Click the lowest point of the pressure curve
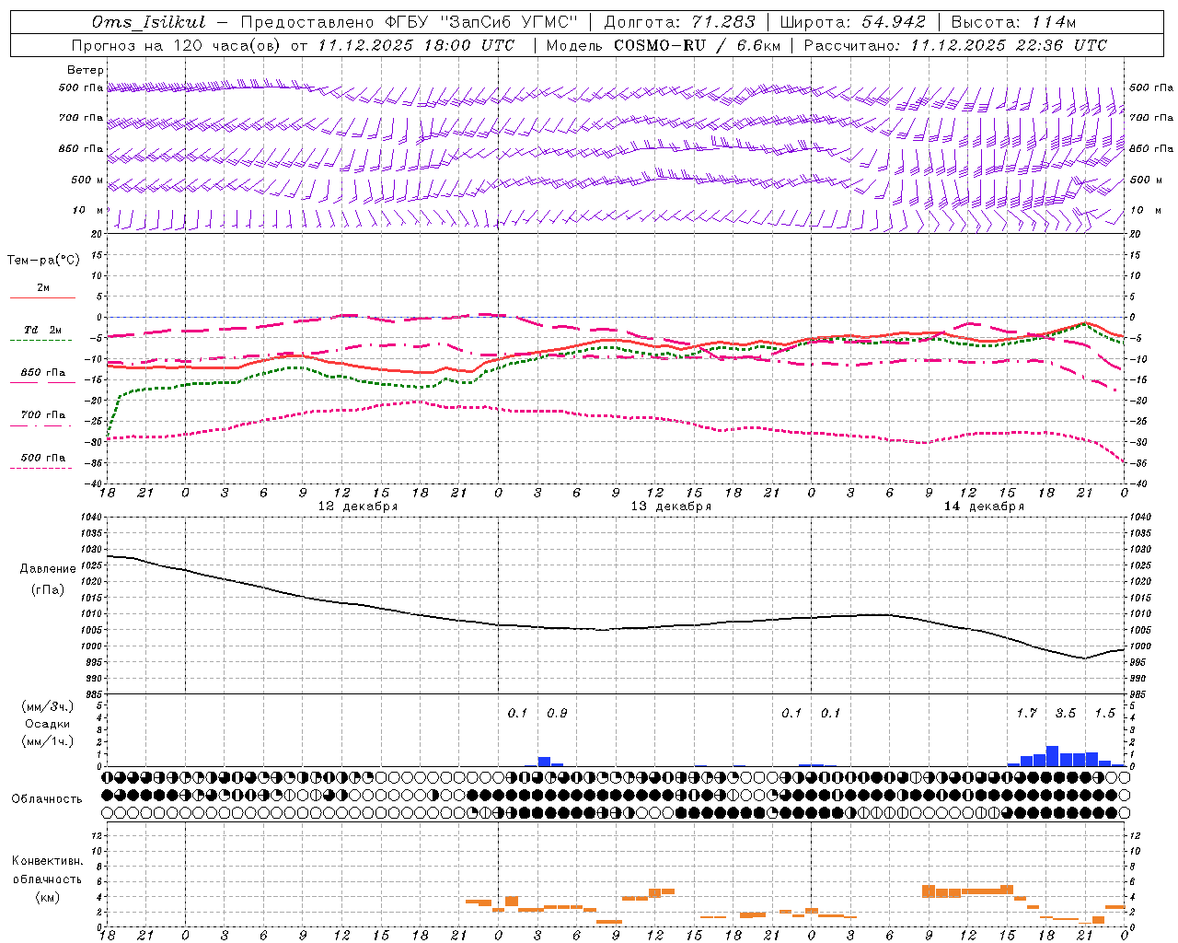Screen dimensions: 1178x943 coord(1084,658)
